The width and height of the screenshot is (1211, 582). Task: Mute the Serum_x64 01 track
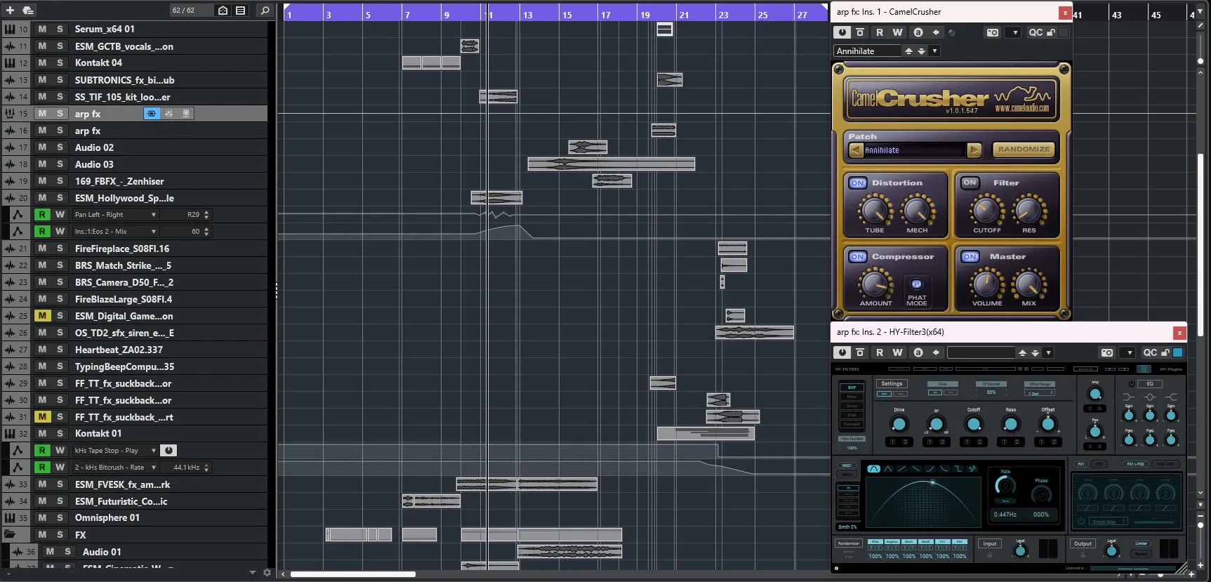tap(42, 29)
